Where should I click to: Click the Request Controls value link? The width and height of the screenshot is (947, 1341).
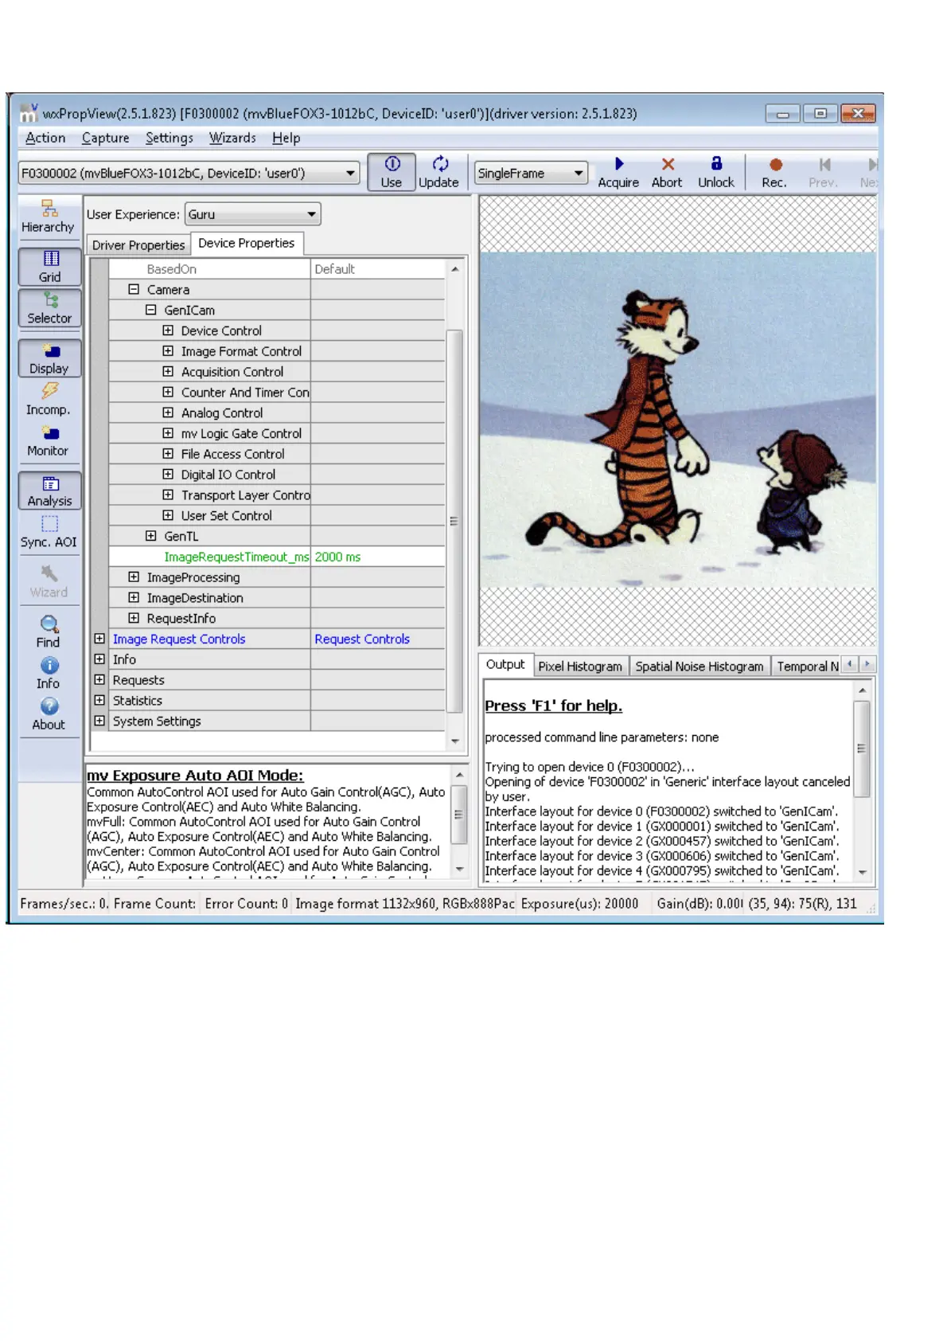(x=362, y=639)
